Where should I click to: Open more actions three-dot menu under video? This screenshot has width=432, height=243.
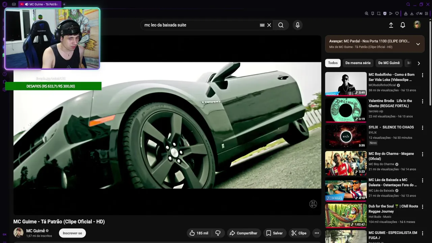pyautogui.click(x=317, y=233)
